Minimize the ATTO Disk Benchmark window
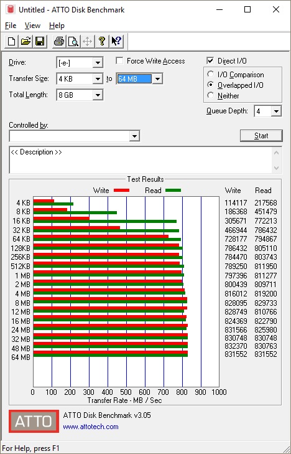This screenshot has height=454, width=291. [220, 9]
